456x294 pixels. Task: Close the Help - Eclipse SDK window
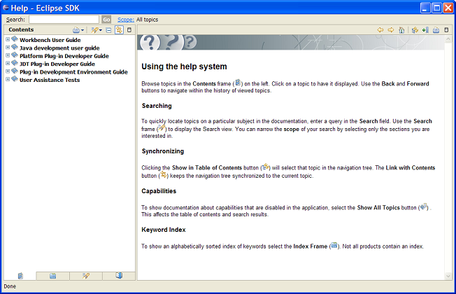(x=448, y=8)
